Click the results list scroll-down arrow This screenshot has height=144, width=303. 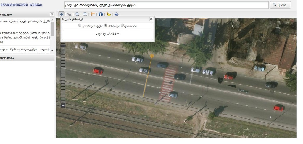[x=52, y=51]
